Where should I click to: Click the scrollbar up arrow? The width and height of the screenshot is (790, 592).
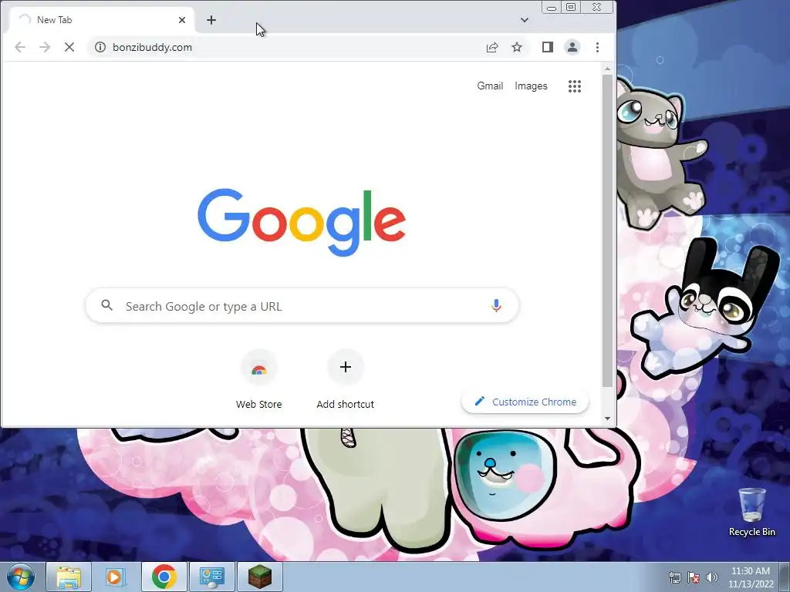tap(608, 69)
